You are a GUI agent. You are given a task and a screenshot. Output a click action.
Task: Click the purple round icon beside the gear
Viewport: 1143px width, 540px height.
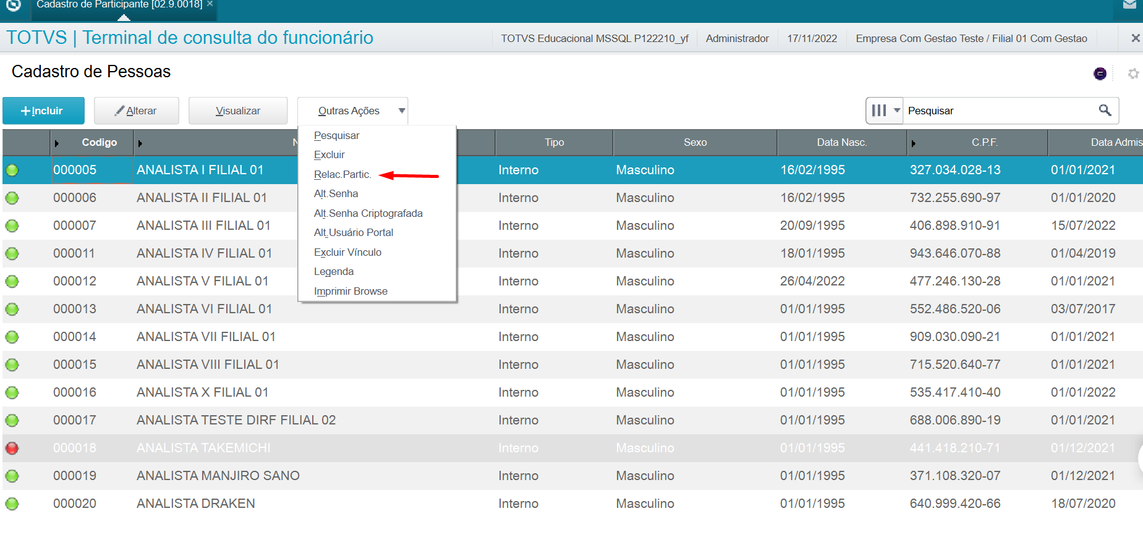1100,74
